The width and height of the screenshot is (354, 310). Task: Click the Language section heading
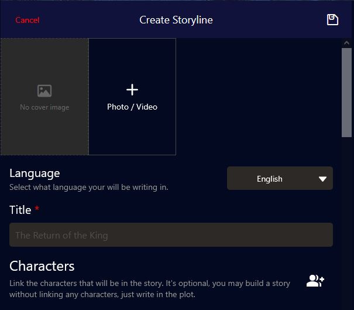(35, 173)
